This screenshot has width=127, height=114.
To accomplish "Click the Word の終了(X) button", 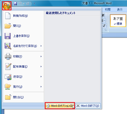I will point(88,106).
